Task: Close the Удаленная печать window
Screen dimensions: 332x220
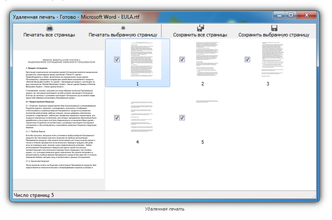Action: tap(306, 15)
